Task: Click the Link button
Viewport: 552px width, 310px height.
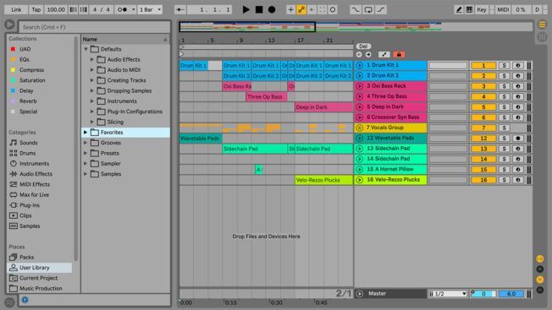Action: click(x=16, y=9)
